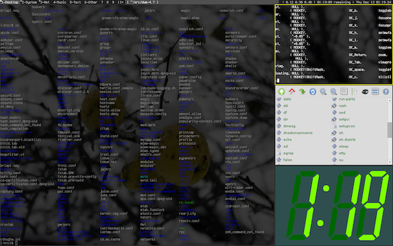Toggle hidden files with the eye icon
This screenshot has width=393, height=246.
pos(365,92)
